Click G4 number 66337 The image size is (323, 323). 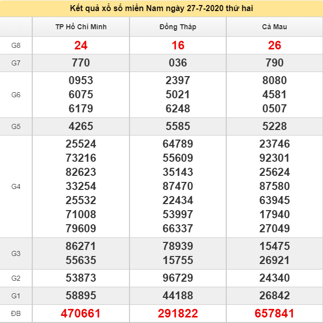pos(178,228)
